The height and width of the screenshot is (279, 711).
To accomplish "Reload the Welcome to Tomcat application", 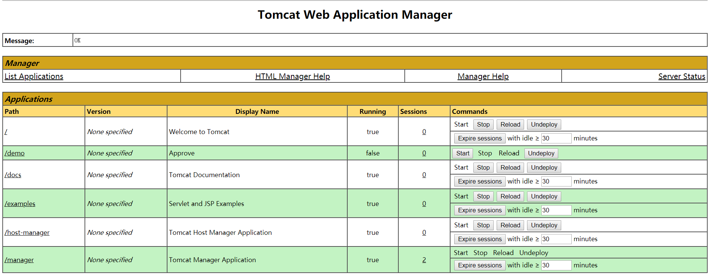I will point(510,125).
